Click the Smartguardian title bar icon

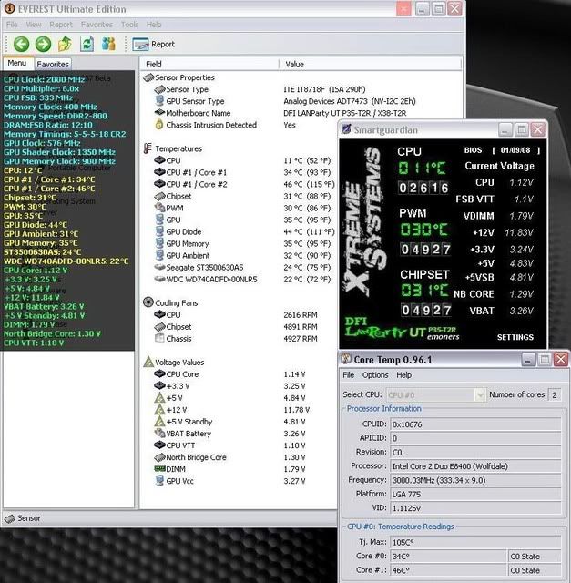[x=346, y=129]
